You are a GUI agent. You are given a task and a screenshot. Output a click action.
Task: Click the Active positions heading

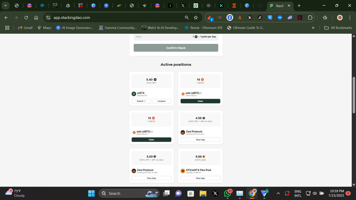point(176,64)
